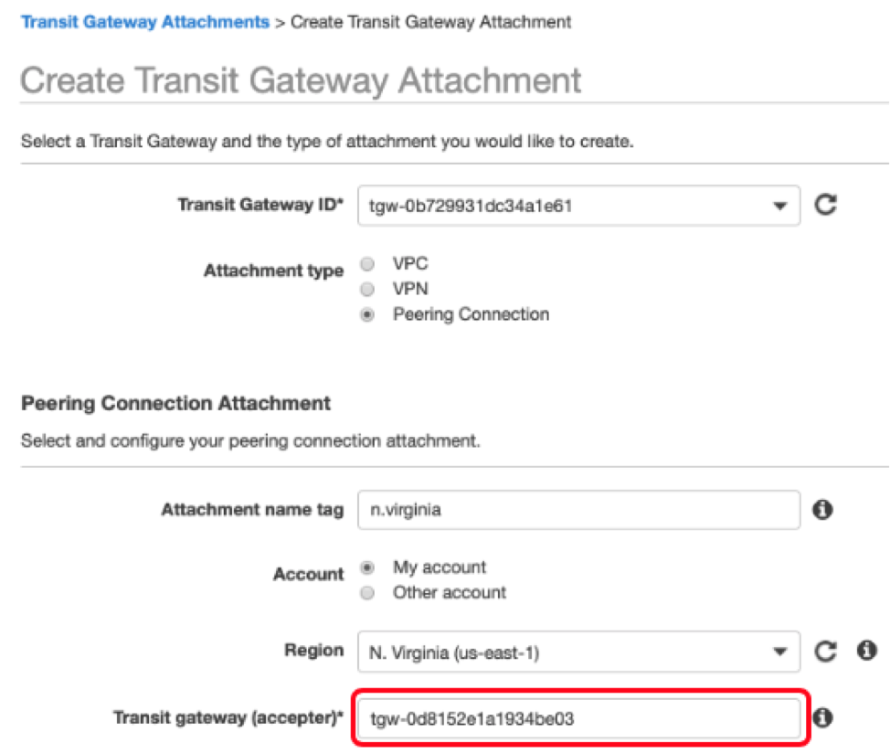This screenshot has width=890, height=753.
Task: Expand the Region dropdown arrow
Action: pyautogui.click(x=780, y=652)
